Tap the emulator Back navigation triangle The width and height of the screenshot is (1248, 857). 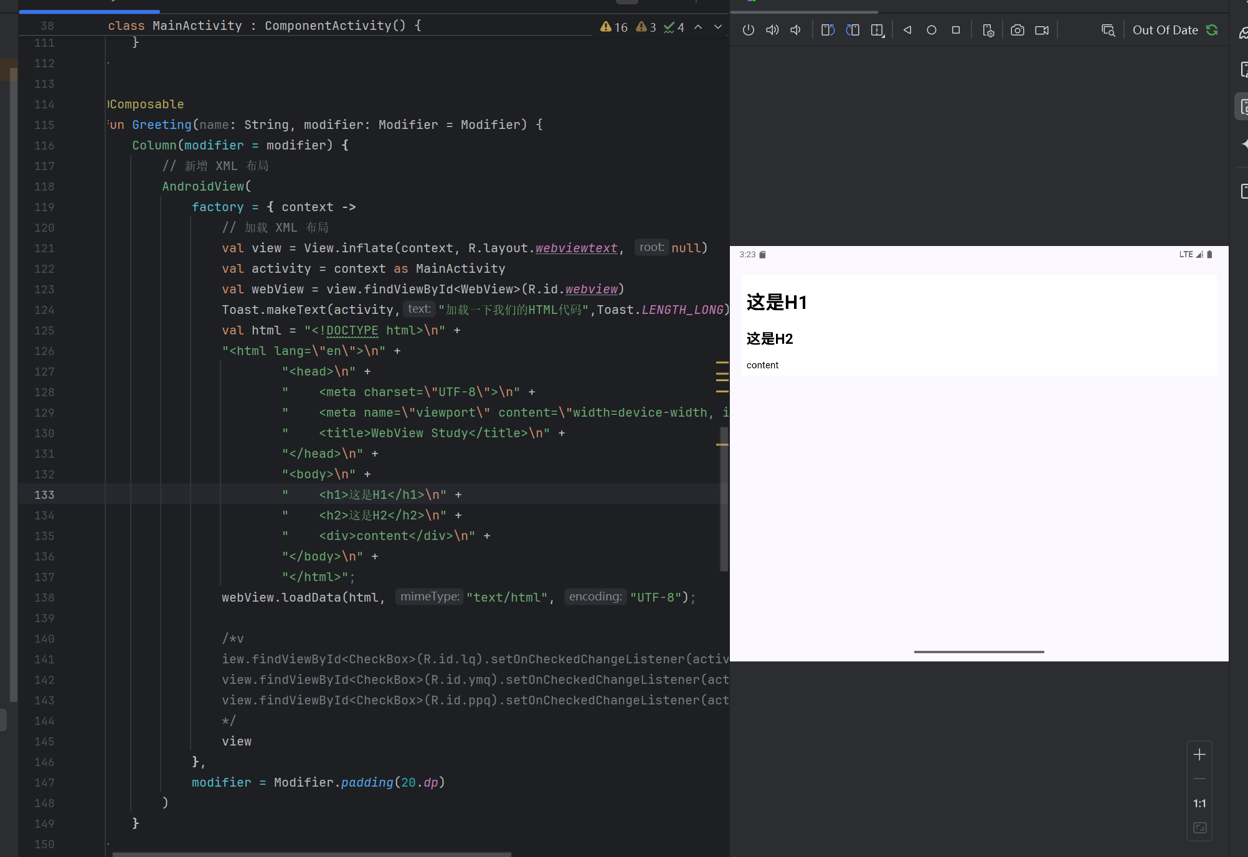click(x=907, y=30)
